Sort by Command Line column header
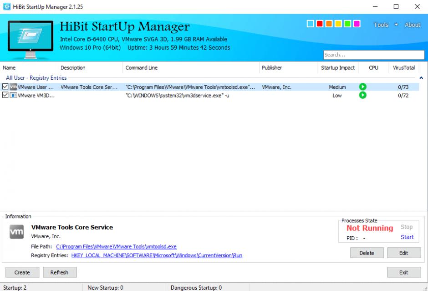Viewport: 428px width, 291px height. tap(191, 68)
